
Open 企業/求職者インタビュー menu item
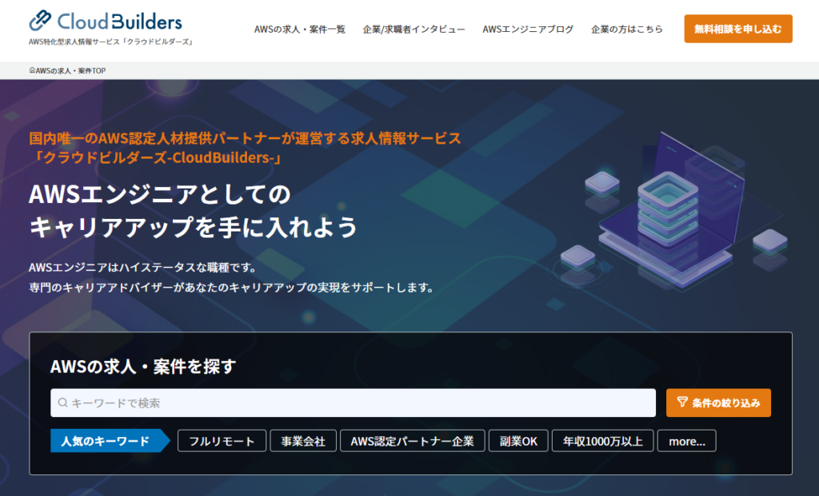[413, 29]
